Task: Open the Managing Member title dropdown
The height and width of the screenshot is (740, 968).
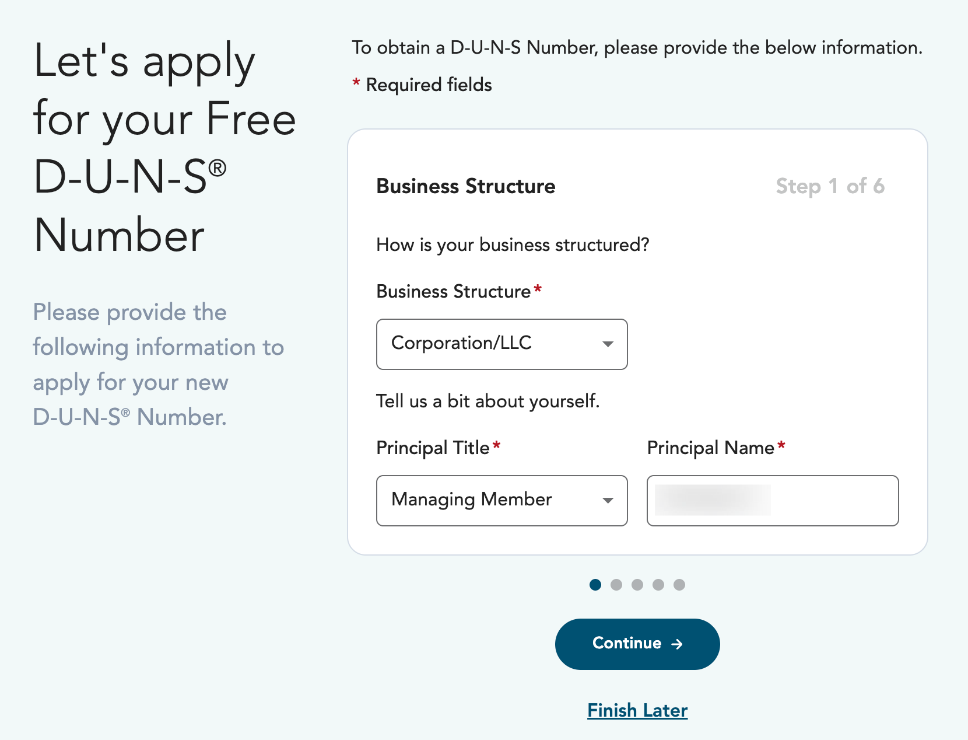Action: [x=501, y=500]
